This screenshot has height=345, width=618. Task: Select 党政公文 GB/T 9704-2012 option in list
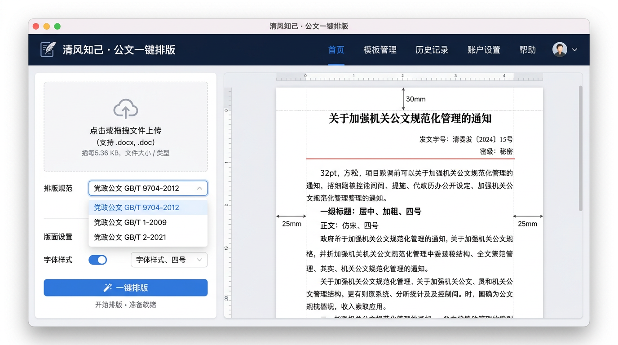coord(148,208)
